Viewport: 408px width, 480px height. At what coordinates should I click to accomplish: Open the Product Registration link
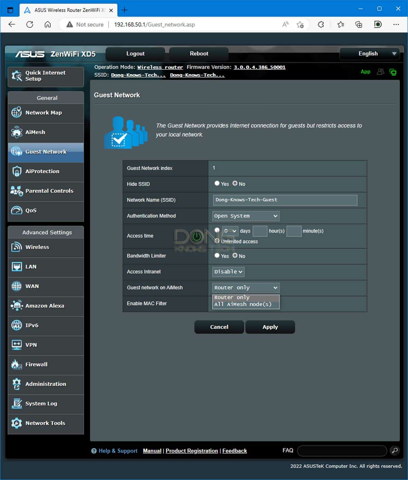tap(192, 451)
